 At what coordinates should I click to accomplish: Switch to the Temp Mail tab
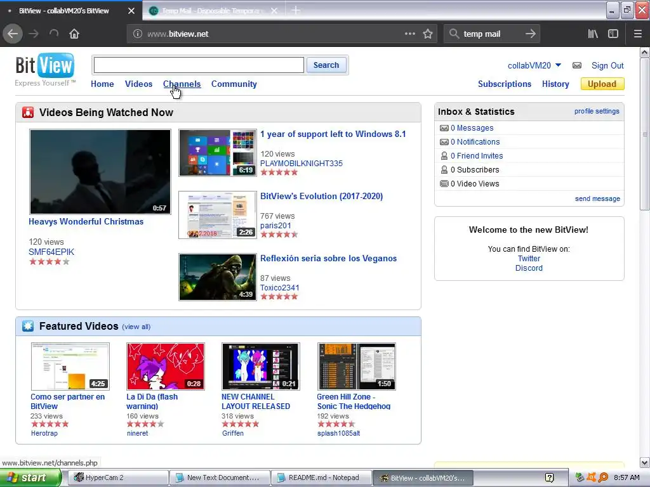click(211, 11)
